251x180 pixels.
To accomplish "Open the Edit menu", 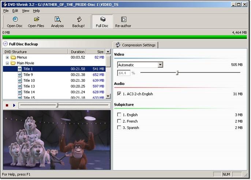I will pos(15,11).
